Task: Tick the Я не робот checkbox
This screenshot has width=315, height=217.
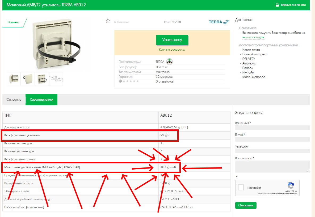Action: [x=241, y=187]
